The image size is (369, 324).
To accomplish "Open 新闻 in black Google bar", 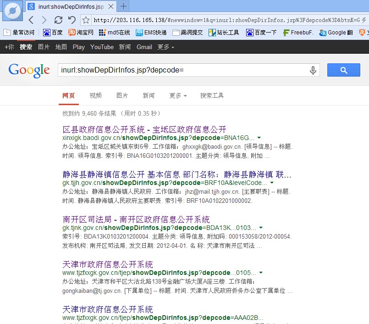I will pyautogui.click(x=125, y=47).
